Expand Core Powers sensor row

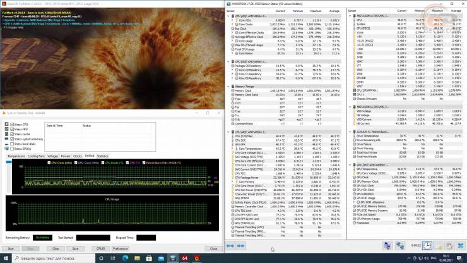click(x=232, y=181)
